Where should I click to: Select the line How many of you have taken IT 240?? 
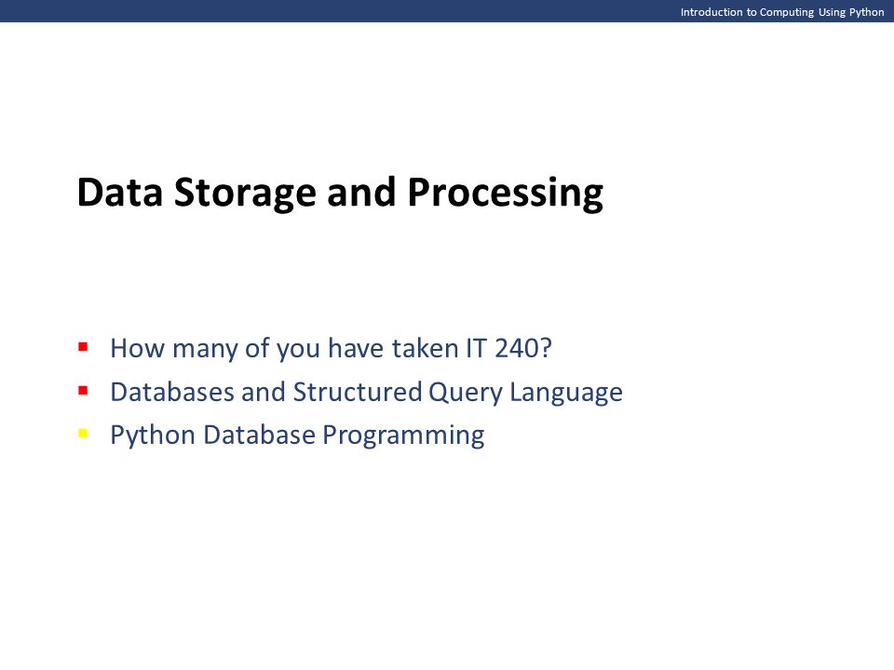331,348
